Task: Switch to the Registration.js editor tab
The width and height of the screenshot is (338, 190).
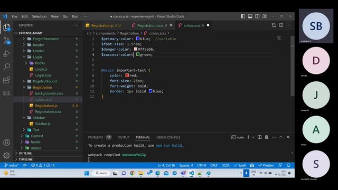Action: (x=106, y=25)
